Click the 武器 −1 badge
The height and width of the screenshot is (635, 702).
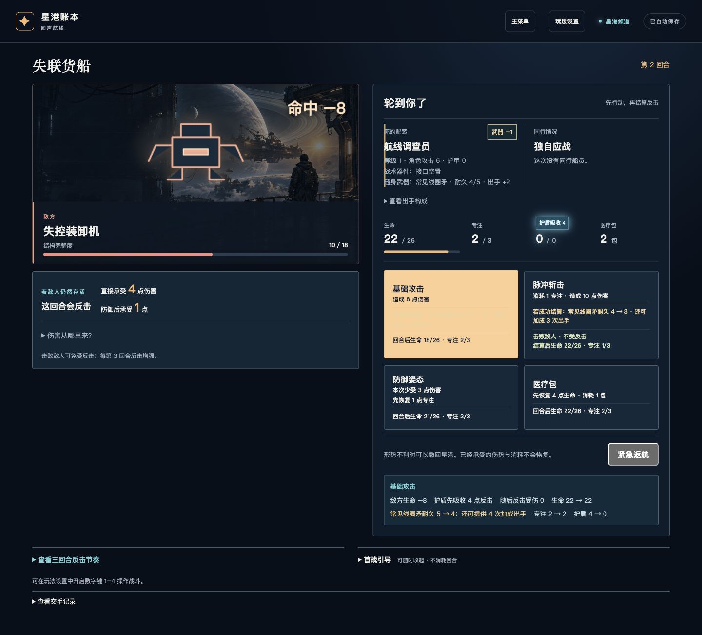point(502,132)
